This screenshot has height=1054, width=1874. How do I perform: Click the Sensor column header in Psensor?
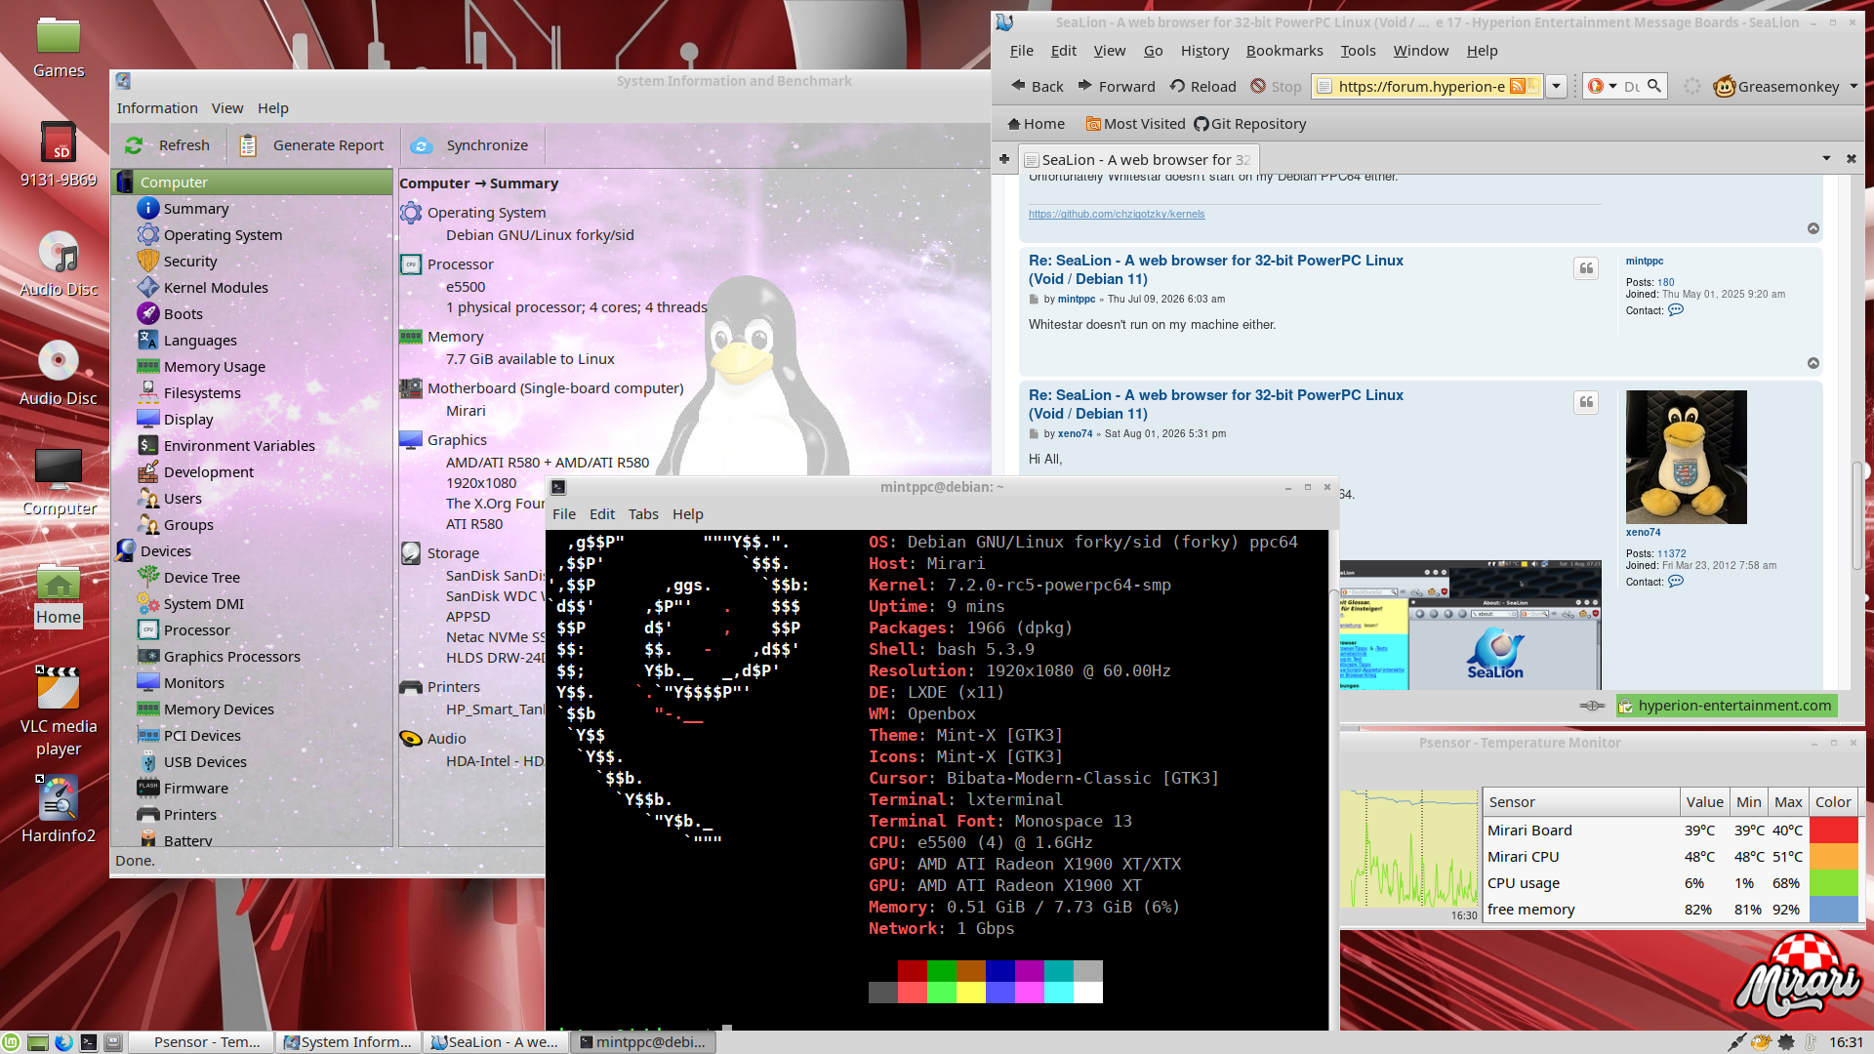tap(1581, 802)
